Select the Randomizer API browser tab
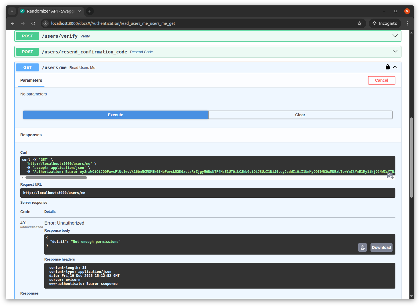This screenshot has width=420, height=306. (x=50, y=11)
